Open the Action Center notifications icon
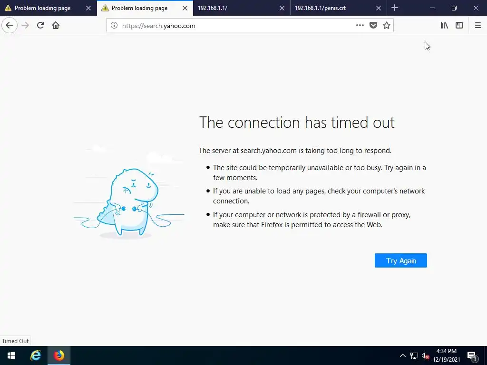 (x=472, y=355)
